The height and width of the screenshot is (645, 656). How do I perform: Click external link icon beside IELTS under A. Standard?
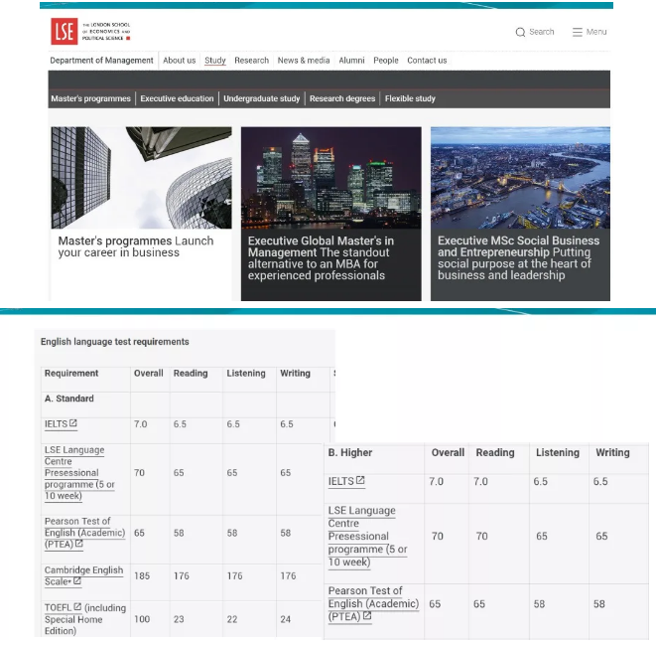click(x=73, y=424)
